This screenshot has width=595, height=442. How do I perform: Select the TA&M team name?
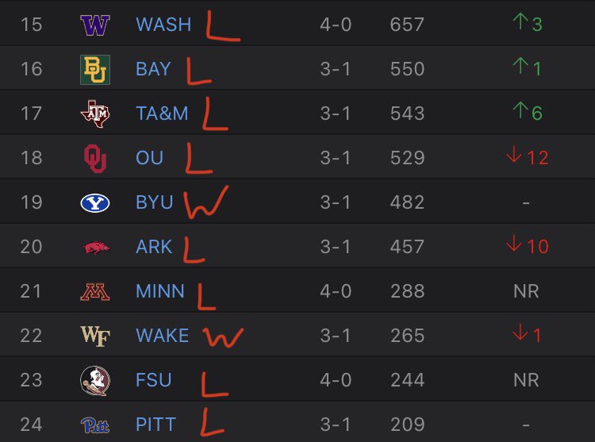[162, 113]
